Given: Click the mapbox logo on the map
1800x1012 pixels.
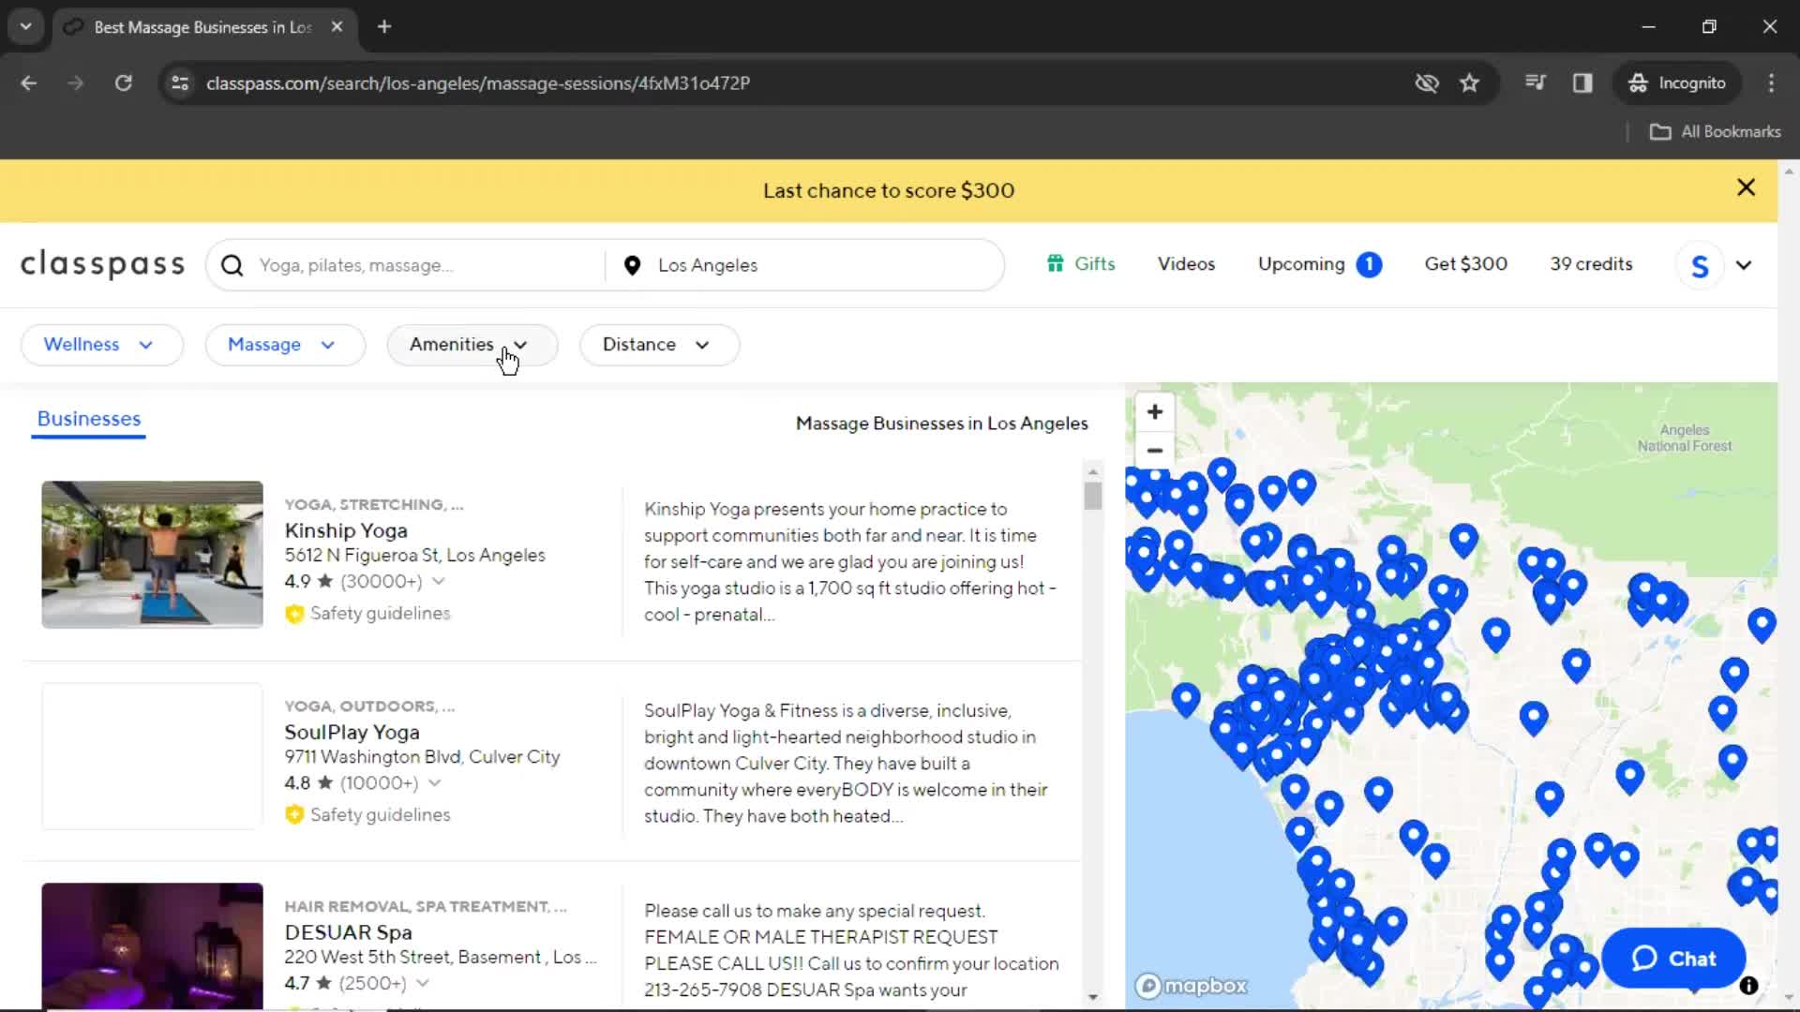Looking at the screenshot, I should 1192,986.
